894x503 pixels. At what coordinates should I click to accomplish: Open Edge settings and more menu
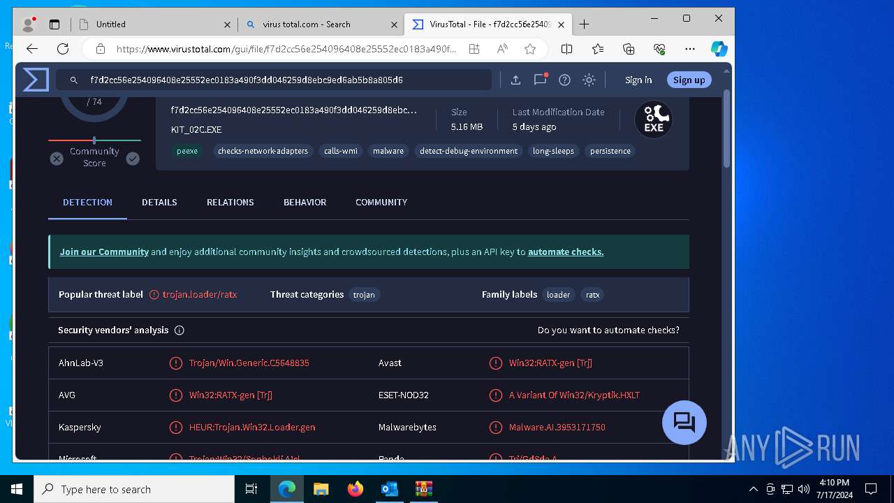tap(690, 49)
